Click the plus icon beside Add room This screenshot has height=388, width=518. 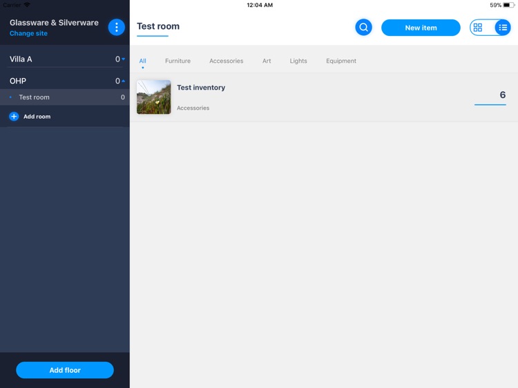(x=14, y=116)
